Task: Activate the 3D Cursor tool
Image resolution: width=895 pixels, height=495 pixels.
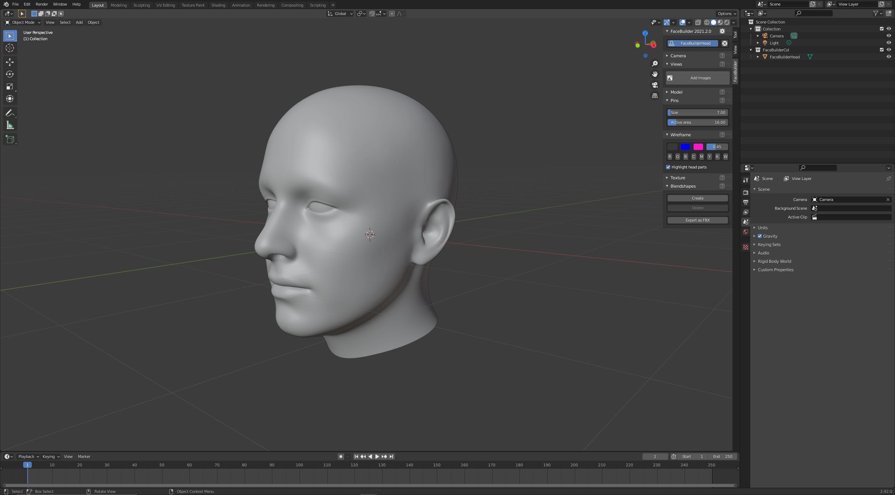Action: point(10,48)
